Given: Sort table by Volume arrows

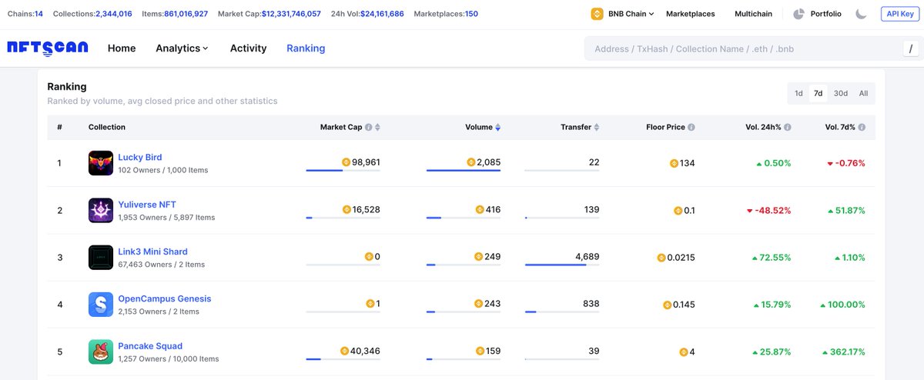Looking at the screenshot, I should (497, 127).
